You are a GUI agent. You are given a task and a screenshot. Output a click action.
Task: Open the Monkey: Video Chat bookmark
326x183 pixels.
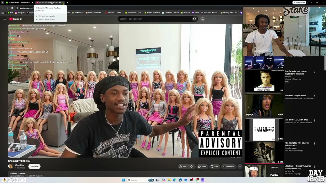(x=229, y=13)
